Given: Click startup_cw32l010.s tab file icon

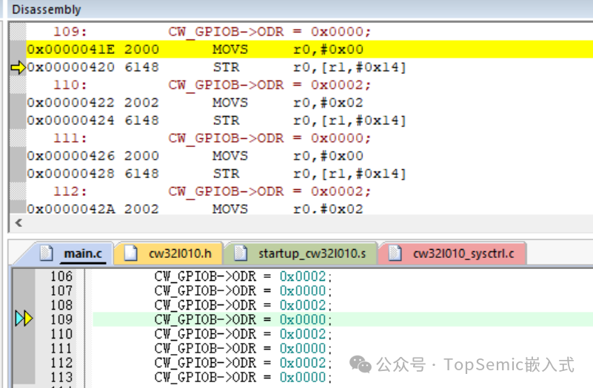Looking at the screenshot, I should point(241,253).
